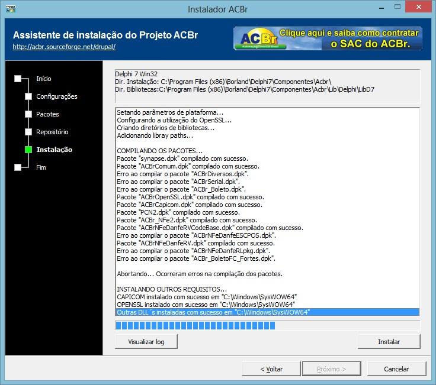
Task: Select the Configurações step marker
Action: coord(28,96)
